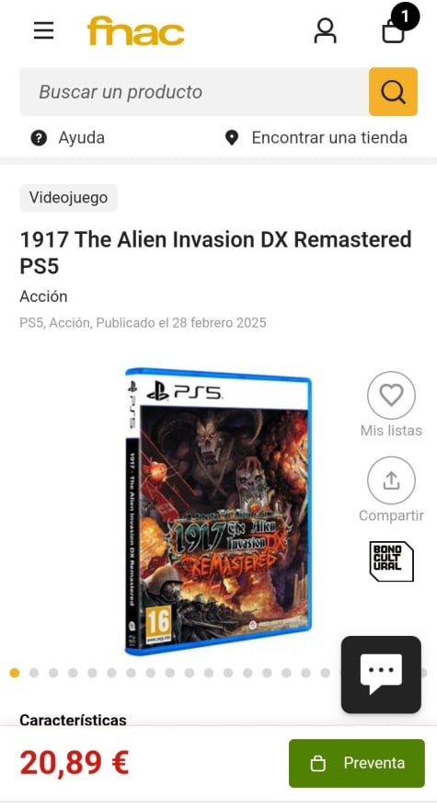Open Encontrar una tienda link

point(329,138)
